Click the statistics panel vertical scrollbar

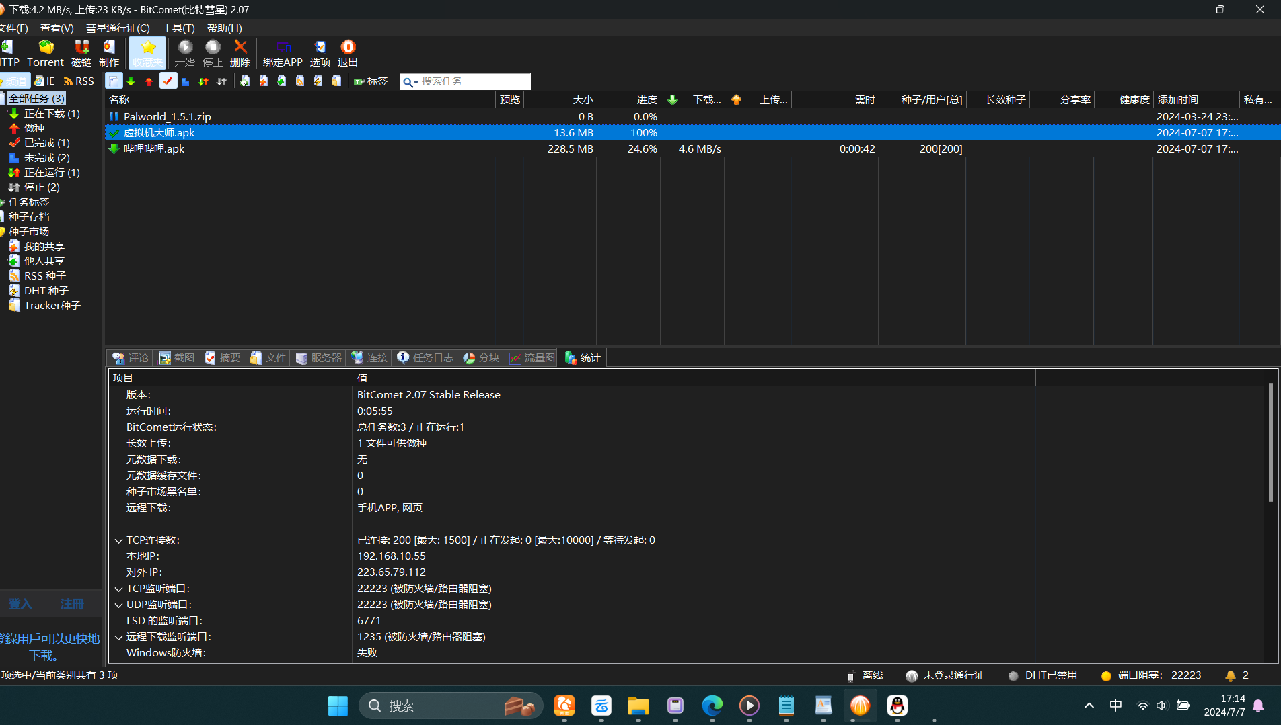1270,443
